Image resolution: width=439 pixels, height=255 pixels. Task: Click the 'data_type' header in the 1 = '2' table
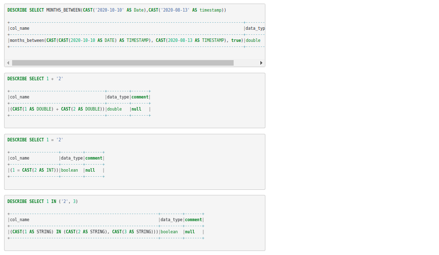tap(72, 158)
